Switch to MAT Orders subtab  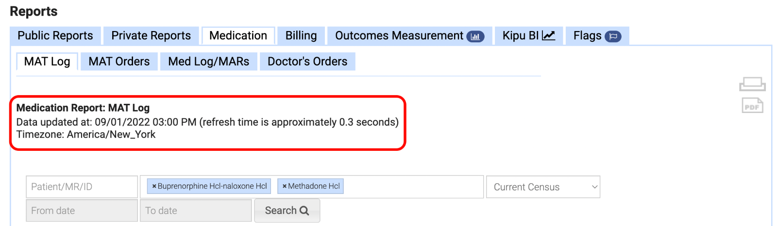[119, 62]
